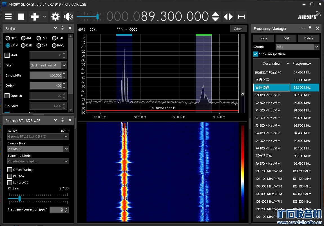324x226 pixels.
Task: Select the NFM demodulation mode
Action: [x=8, y=38]
